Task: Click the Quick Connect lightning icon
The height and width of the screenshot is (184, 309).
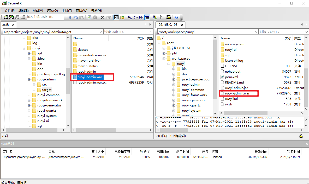Action: pyautogui.click(x=11, y=17)
